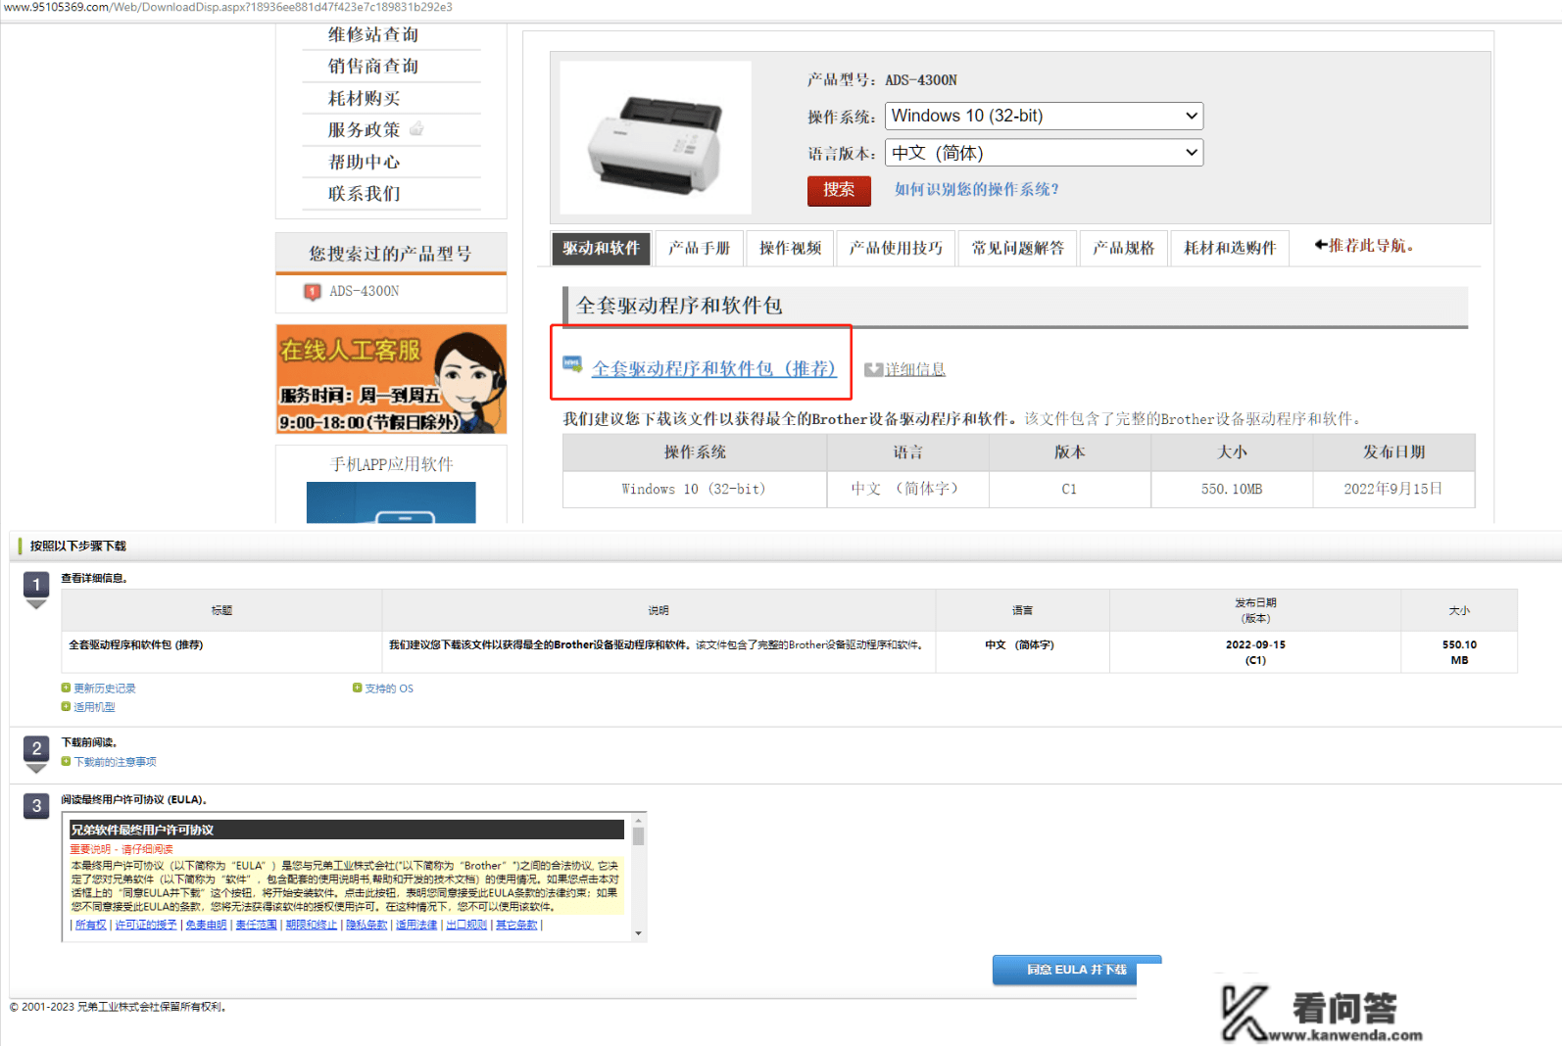Image resolution: width=1562 pixels, height=1046 pixels.
Task: Open the 适用法律 EULA section link
Action: point(416,925)
